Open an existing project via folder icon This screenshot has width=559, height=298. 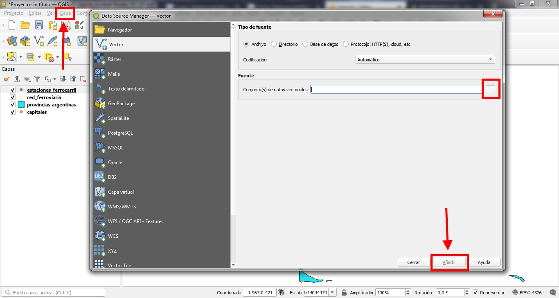coord(25,25)
